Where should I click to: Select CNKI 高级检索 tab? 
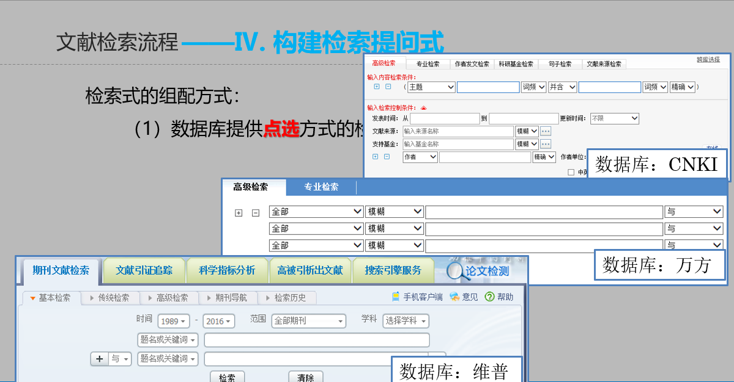click(x=384, y=63)
